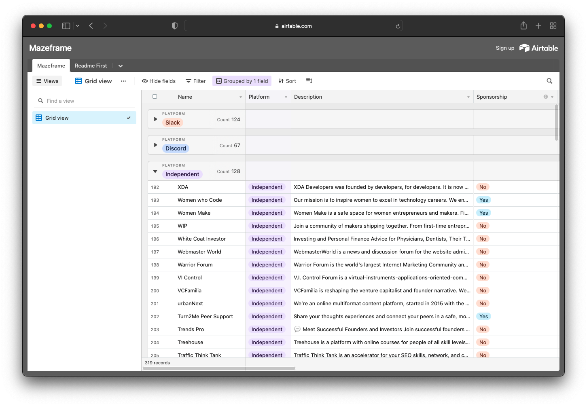Open the Platform column dropdown arrow

point(286,97)
